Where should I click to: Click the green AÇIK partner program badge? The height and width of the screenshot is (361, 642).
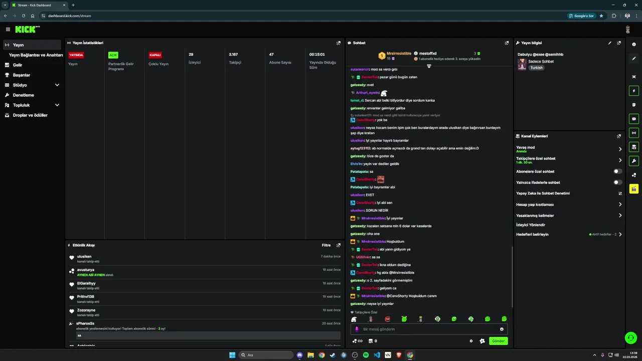(113, 55)
